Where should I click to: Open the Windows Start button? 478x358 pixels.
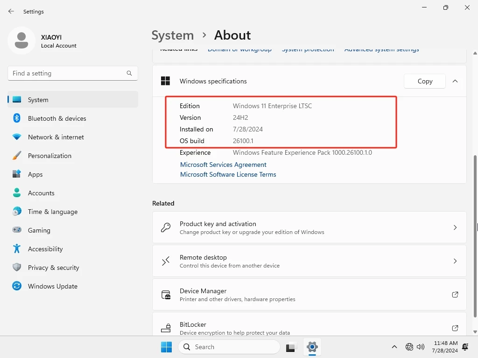[x=167, y=347]
